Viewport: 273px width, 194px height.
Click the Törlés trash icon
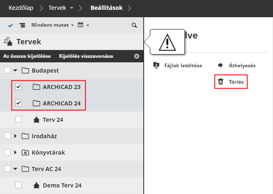pyautogui.click(x=221, y=82)
